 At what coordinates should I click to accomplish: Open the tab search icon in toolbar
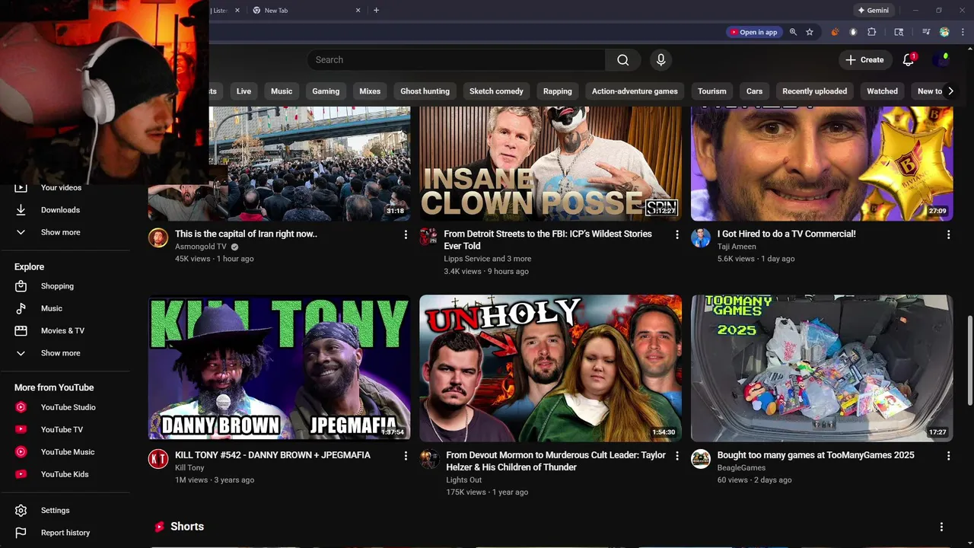coord(899,32)
